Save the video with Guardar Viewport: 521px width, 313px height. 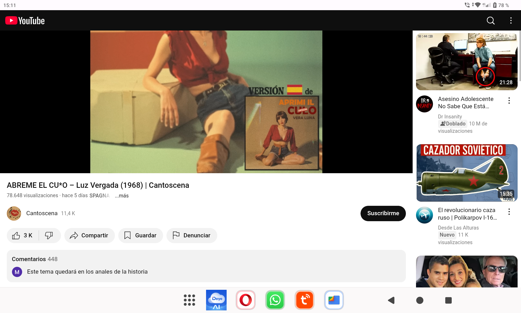pyautogui.click(x=141, y=236)
